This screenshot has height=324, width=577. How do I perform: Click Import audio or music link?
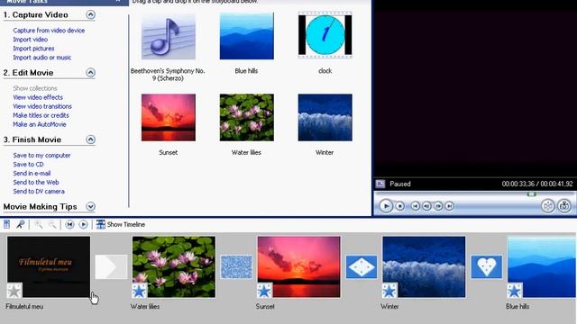click(x=42, y=58)
